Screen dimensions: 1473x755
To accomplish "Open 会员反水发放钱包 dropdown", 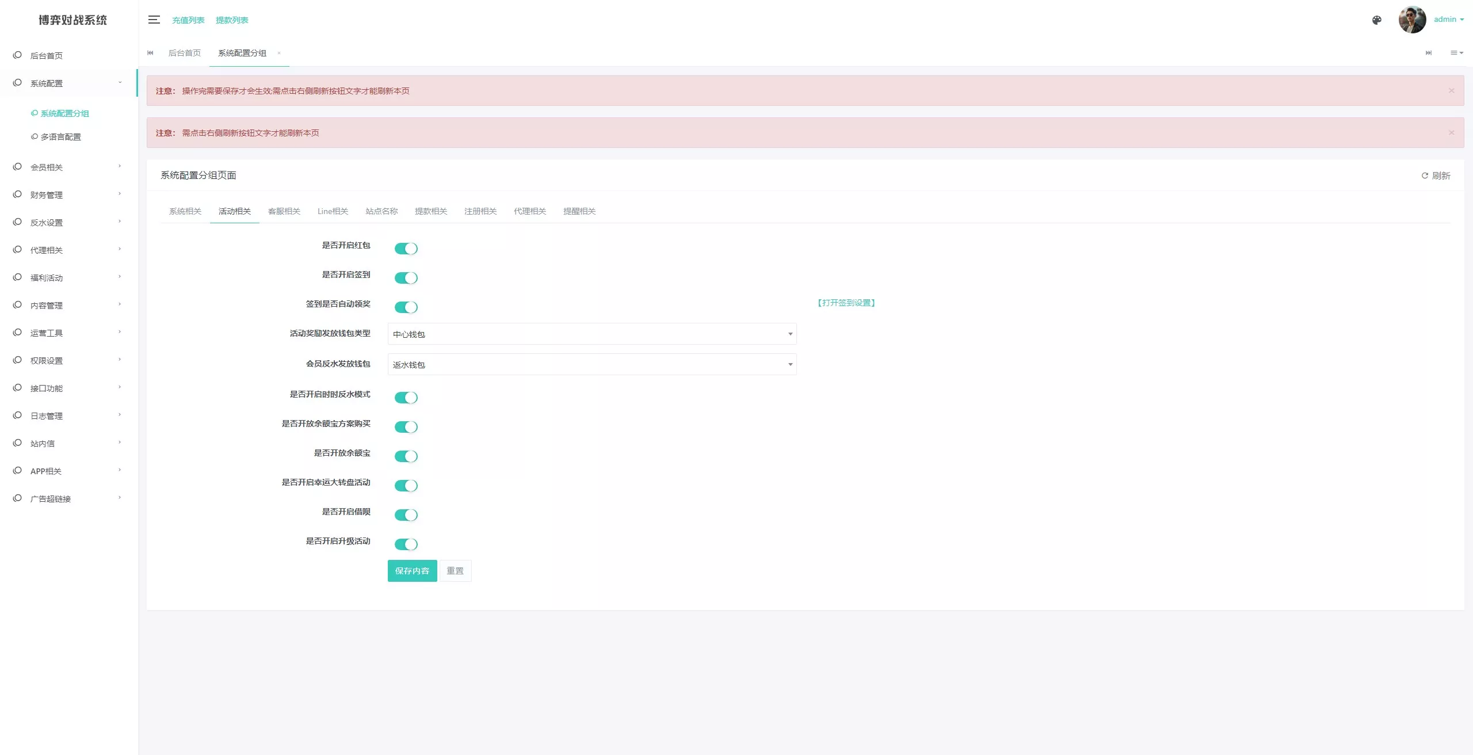I will pyautogui.click(x=592, y=365).
